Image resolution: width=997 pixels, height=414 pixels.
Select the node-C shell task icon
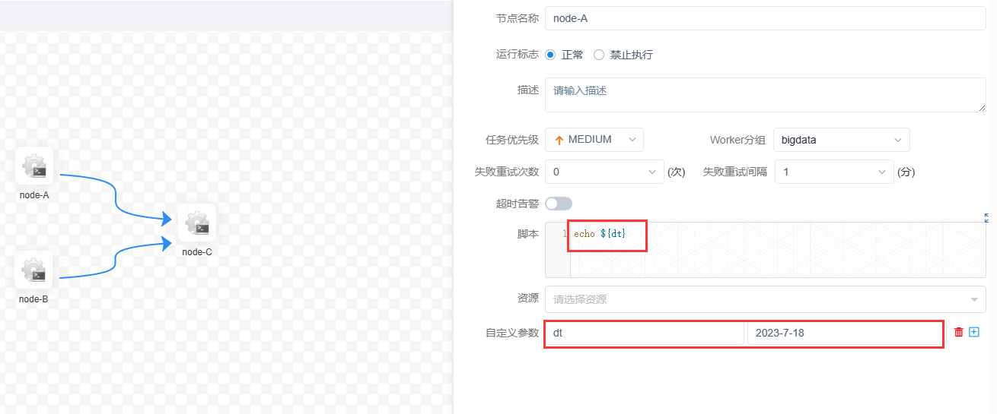click(197, 223)
